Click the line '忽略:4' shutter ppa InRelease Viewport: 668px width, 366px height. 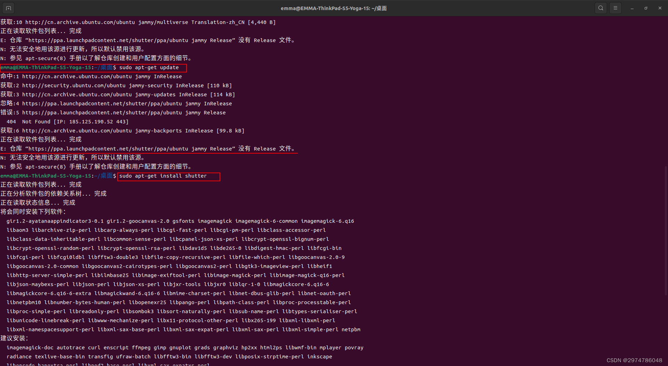[116, 104]
